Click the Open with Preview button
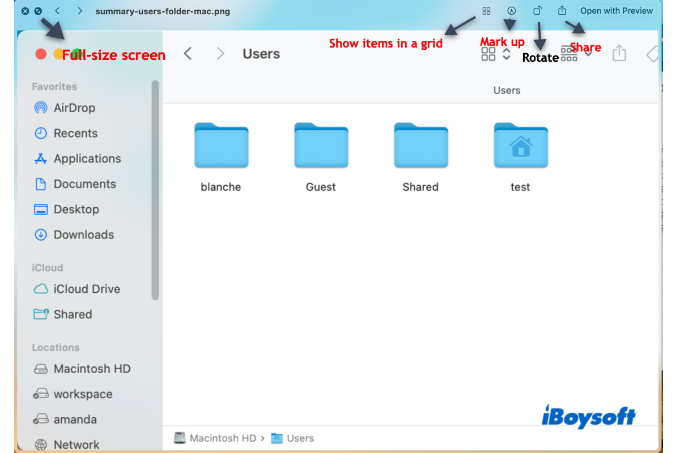Screen dimensions: 680x453 [616, 10]
